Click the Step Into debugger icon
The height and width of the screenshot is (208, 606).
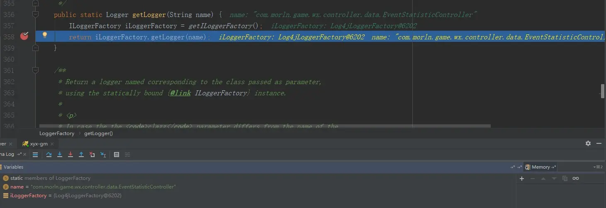pyautogui.click(x=60, y=155)
